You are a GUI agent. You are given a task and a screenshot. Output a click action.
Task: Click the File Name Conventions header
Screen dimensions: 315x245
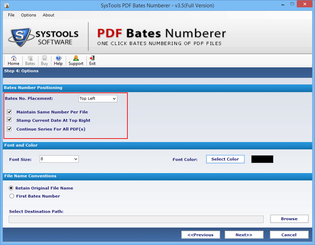tap(30, 176)
